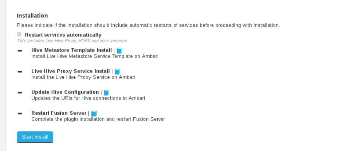
Task: Open documentation book icon for Hive Metastore Template Install
Action: point(119,50)
